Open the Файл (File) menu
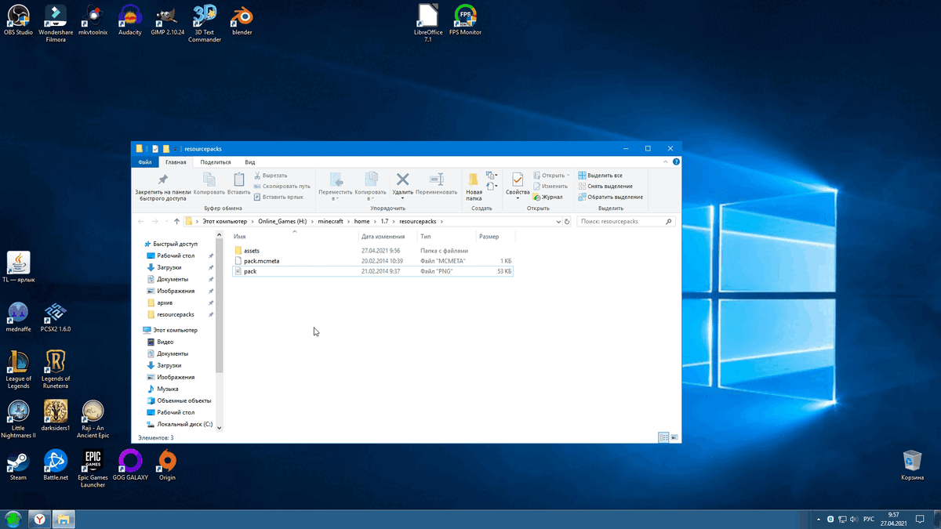 pos(144,162)
